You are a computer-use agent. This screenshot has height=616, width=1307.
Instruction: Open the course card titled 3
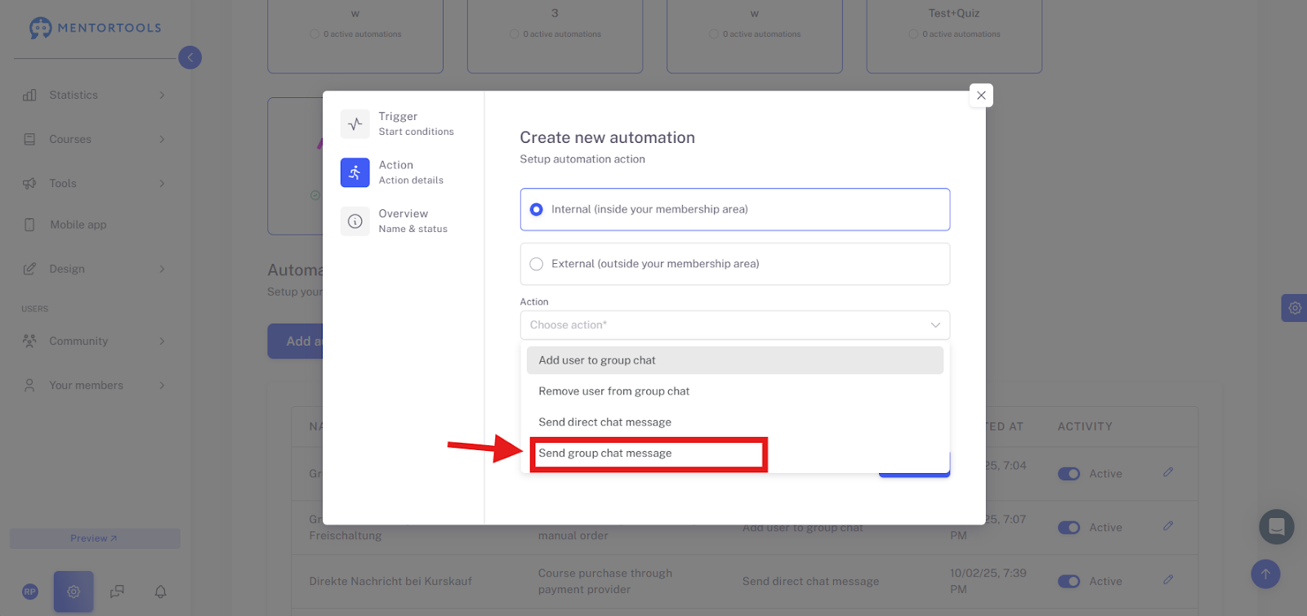tap(555, 37)
